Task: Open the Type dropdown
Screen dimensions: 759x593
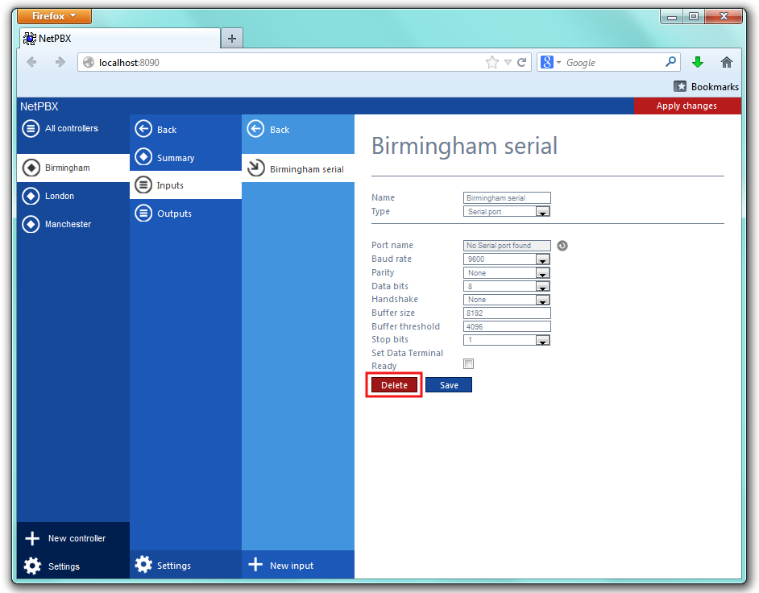Action: tap(543, 212)
